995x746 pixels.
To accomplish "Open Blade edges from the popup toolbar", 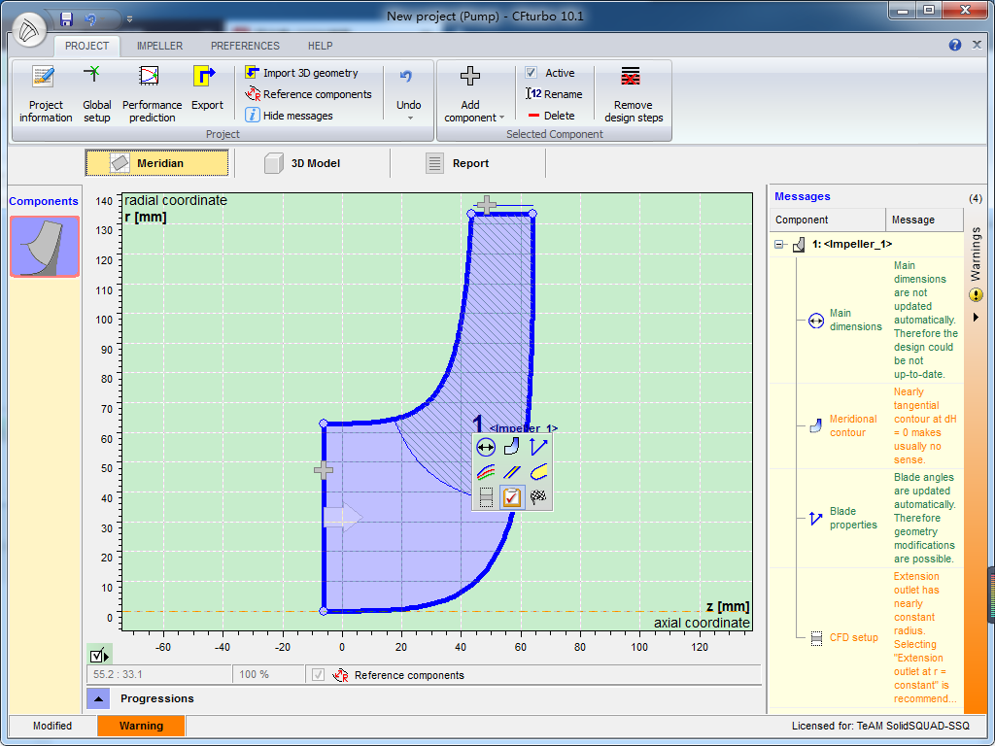I will coord(538,472).
